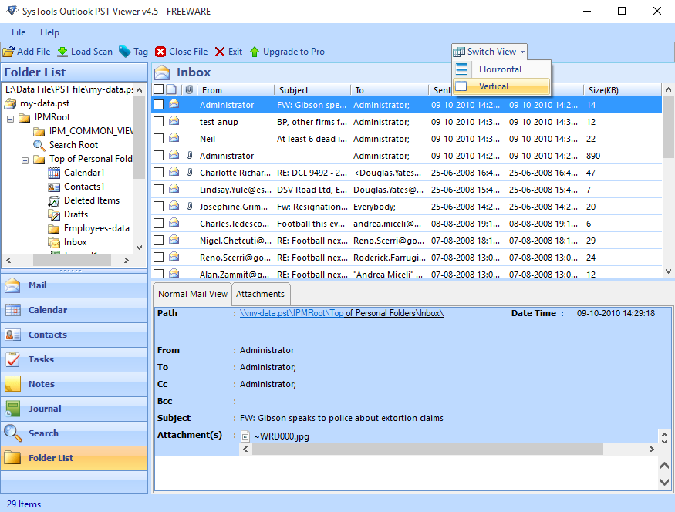The image size is (675, 512).
Task: Click the attachment column header paperclip icon
Action: (189, 90)
